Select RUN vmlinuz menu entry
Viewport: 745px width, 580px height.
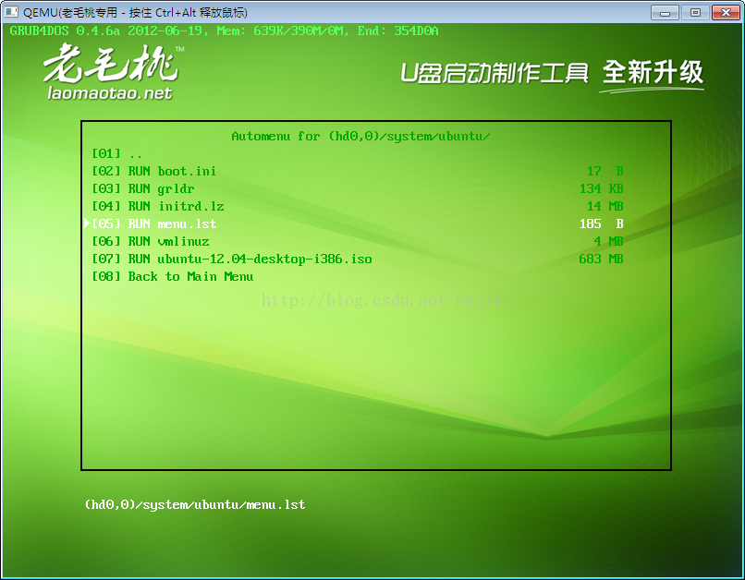[150, 242]
